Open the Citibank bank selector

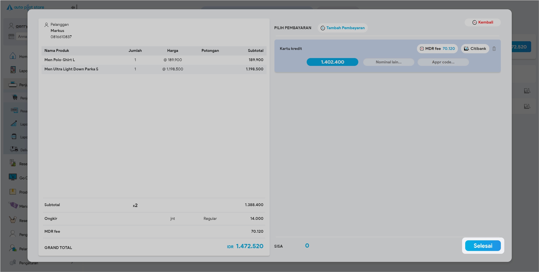(475, 49)
